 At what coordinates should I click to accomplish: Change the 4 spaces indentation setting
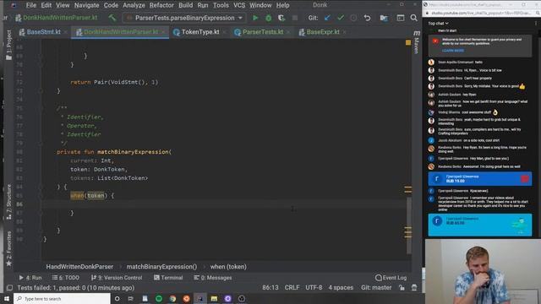coord(341,287)
